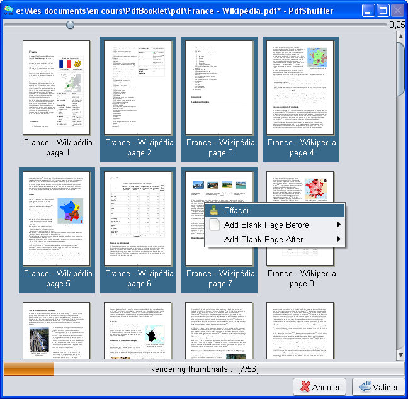The height and width of the screenshot is (399, 408).
Task: Open Add Blank Page After submenu
Action: pyautogui.click(x=275, y=239)
